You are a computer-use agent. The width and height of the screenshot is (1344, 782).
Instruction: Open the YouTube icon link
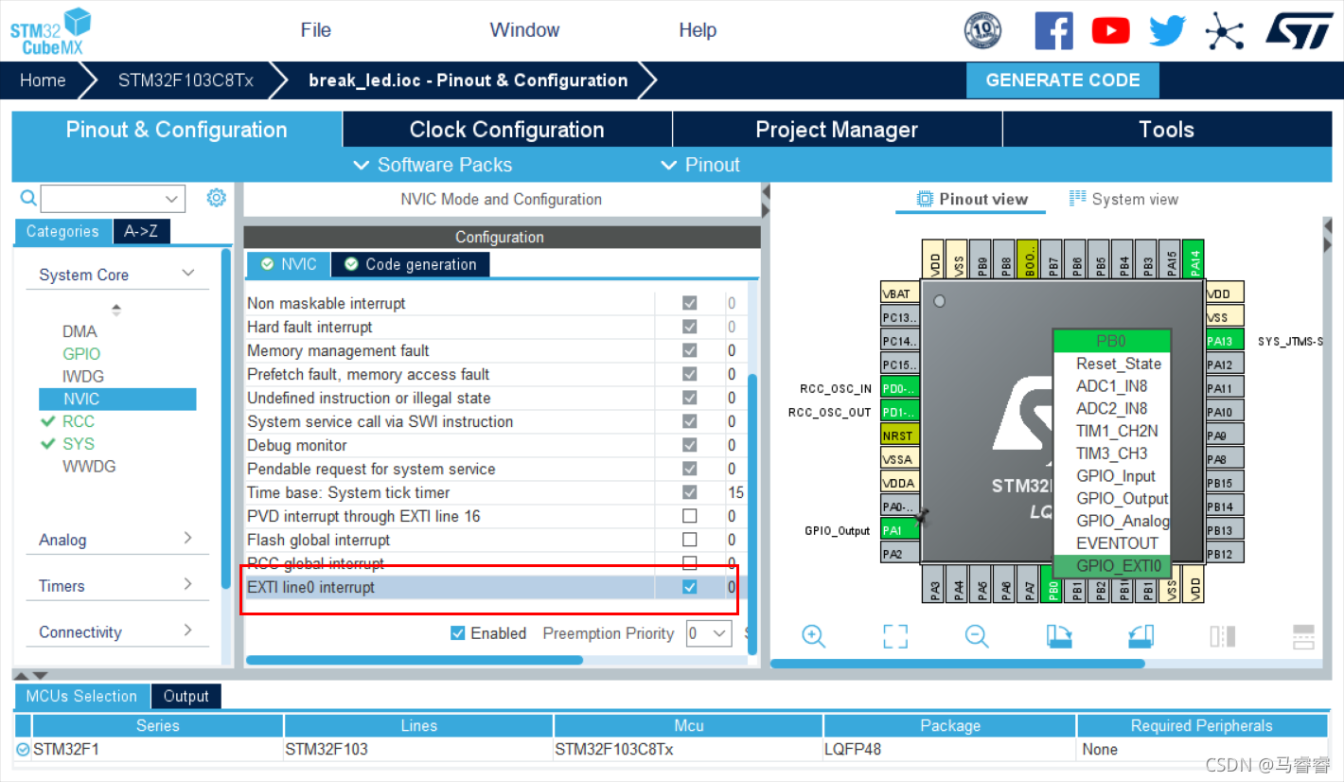tap(1110, 31)
